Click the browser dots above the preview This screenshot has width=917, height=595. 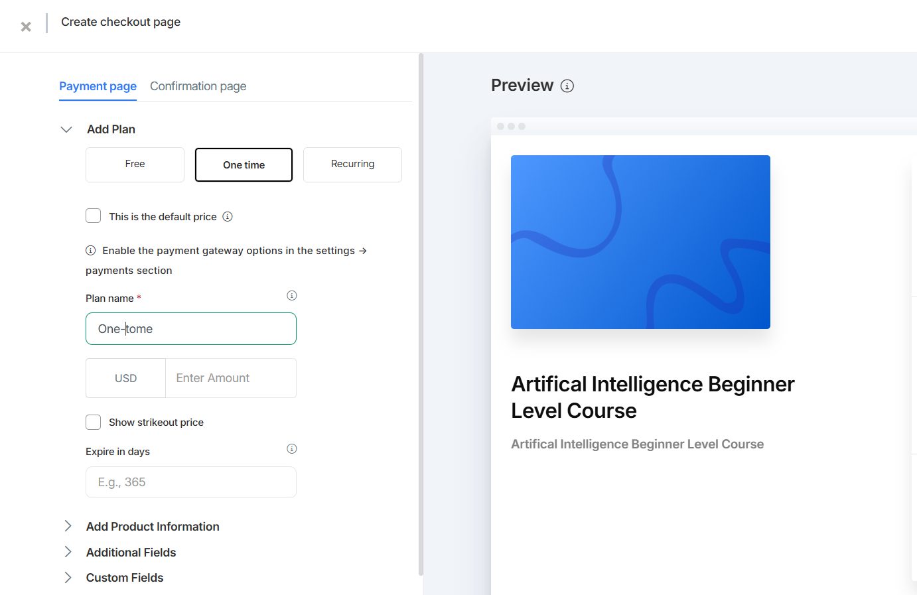(x=512, y=125)
